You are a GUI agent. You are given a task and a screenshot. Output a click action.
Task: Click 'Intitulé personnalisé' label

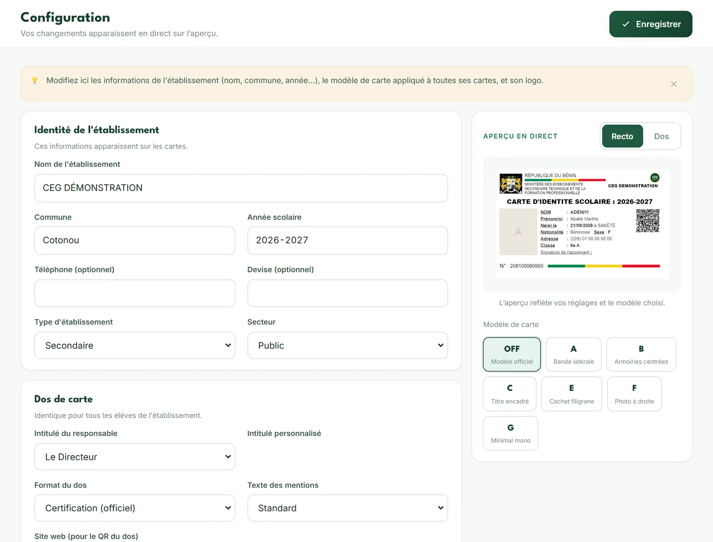(284, 433)
